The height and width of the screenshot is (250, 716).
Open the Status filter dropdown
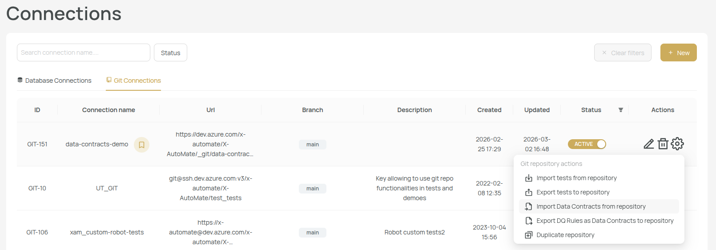click(170, 52)
